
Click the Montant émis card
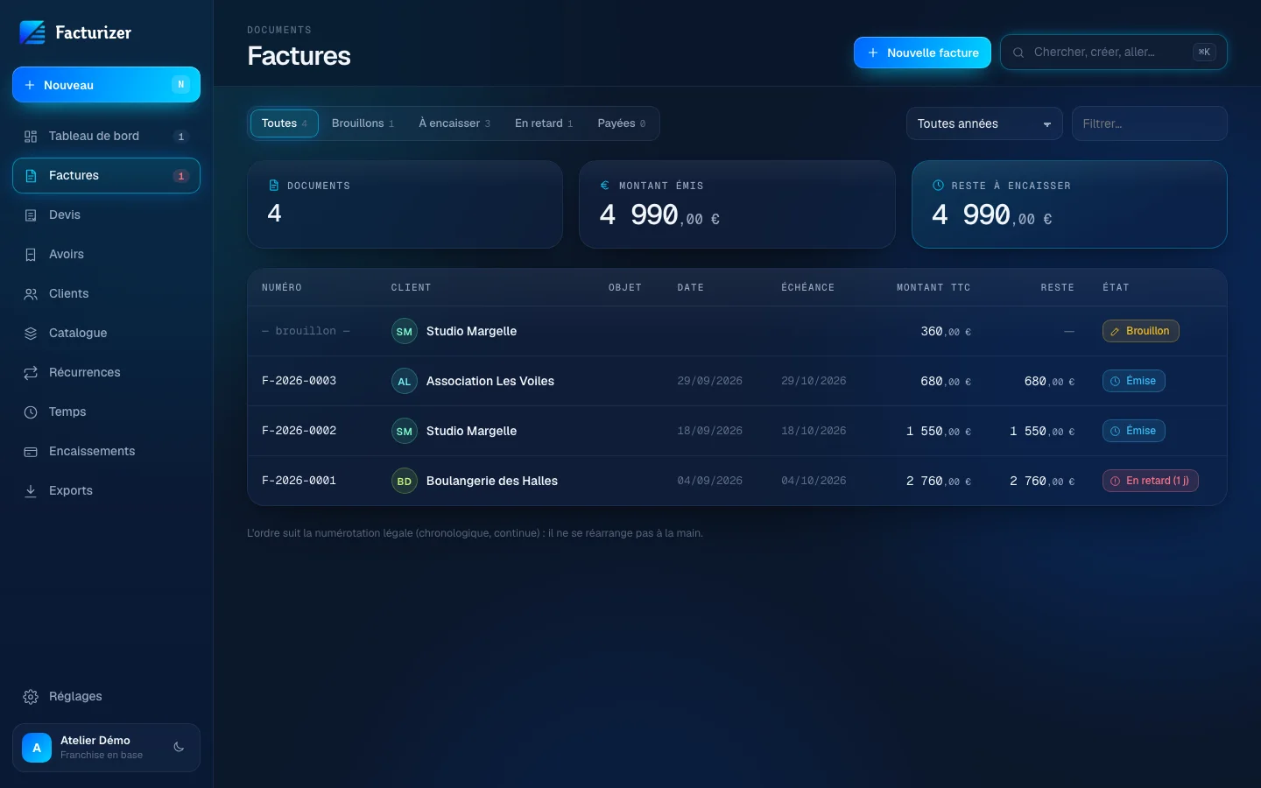736,204
